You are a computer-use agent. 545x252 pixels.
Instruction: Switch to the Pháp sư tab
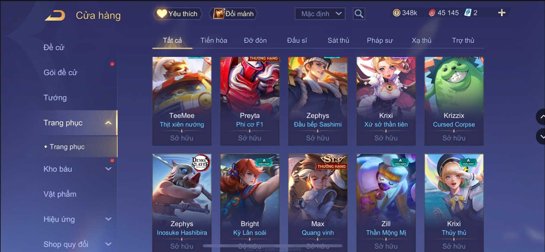pos(380,40)
